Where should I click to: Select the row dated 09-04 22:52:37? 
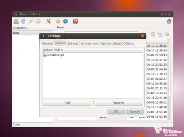[157, 79]
